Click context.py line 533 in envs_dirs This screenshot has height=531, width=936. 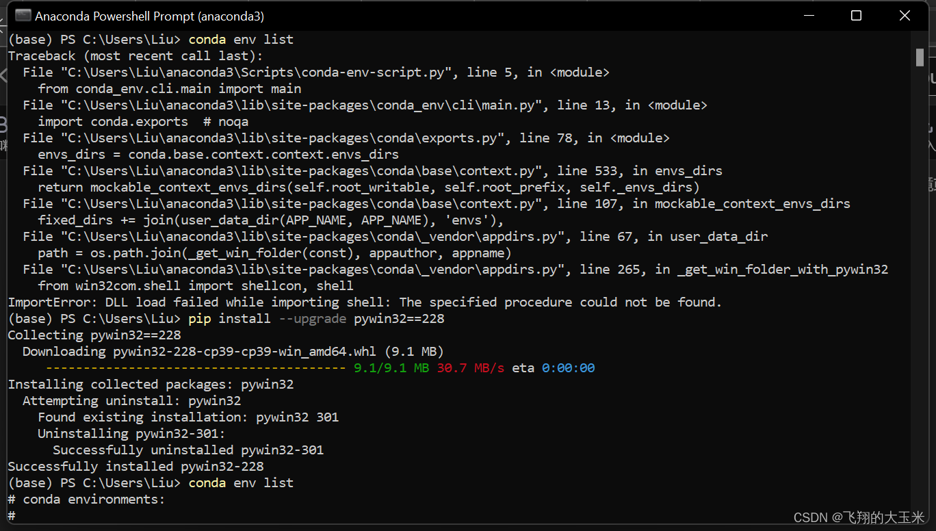click(372, 170)
